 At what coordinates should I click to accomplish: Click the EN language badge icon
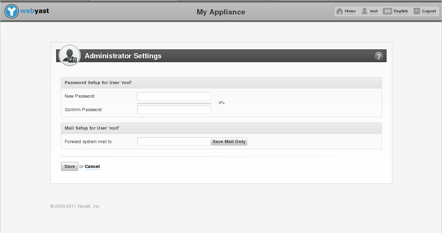coord(387,11)
